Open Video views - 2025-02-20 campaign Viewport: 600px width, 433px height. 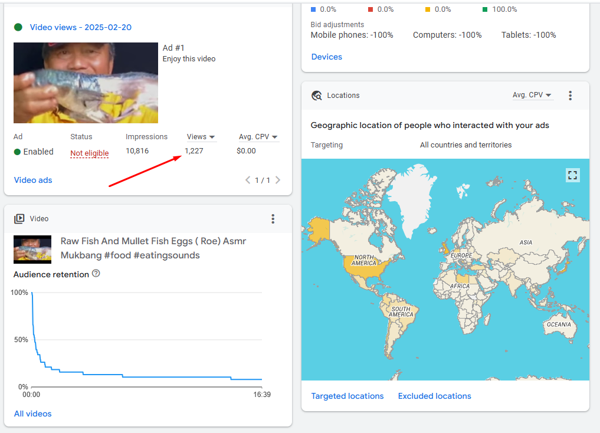tap(80, 27)
